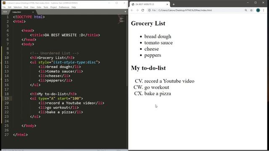
Task: Open the Selection menu
Action: tap(18, 7)
